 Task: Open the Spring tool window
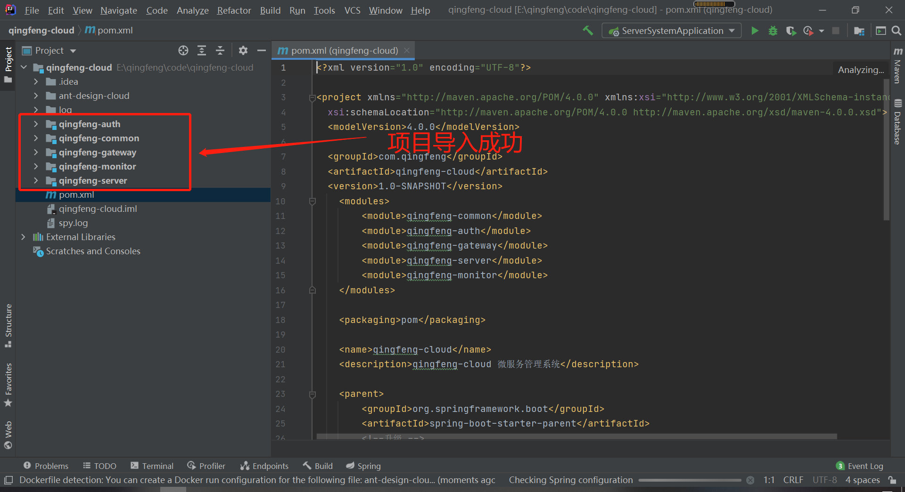(363, 466)
